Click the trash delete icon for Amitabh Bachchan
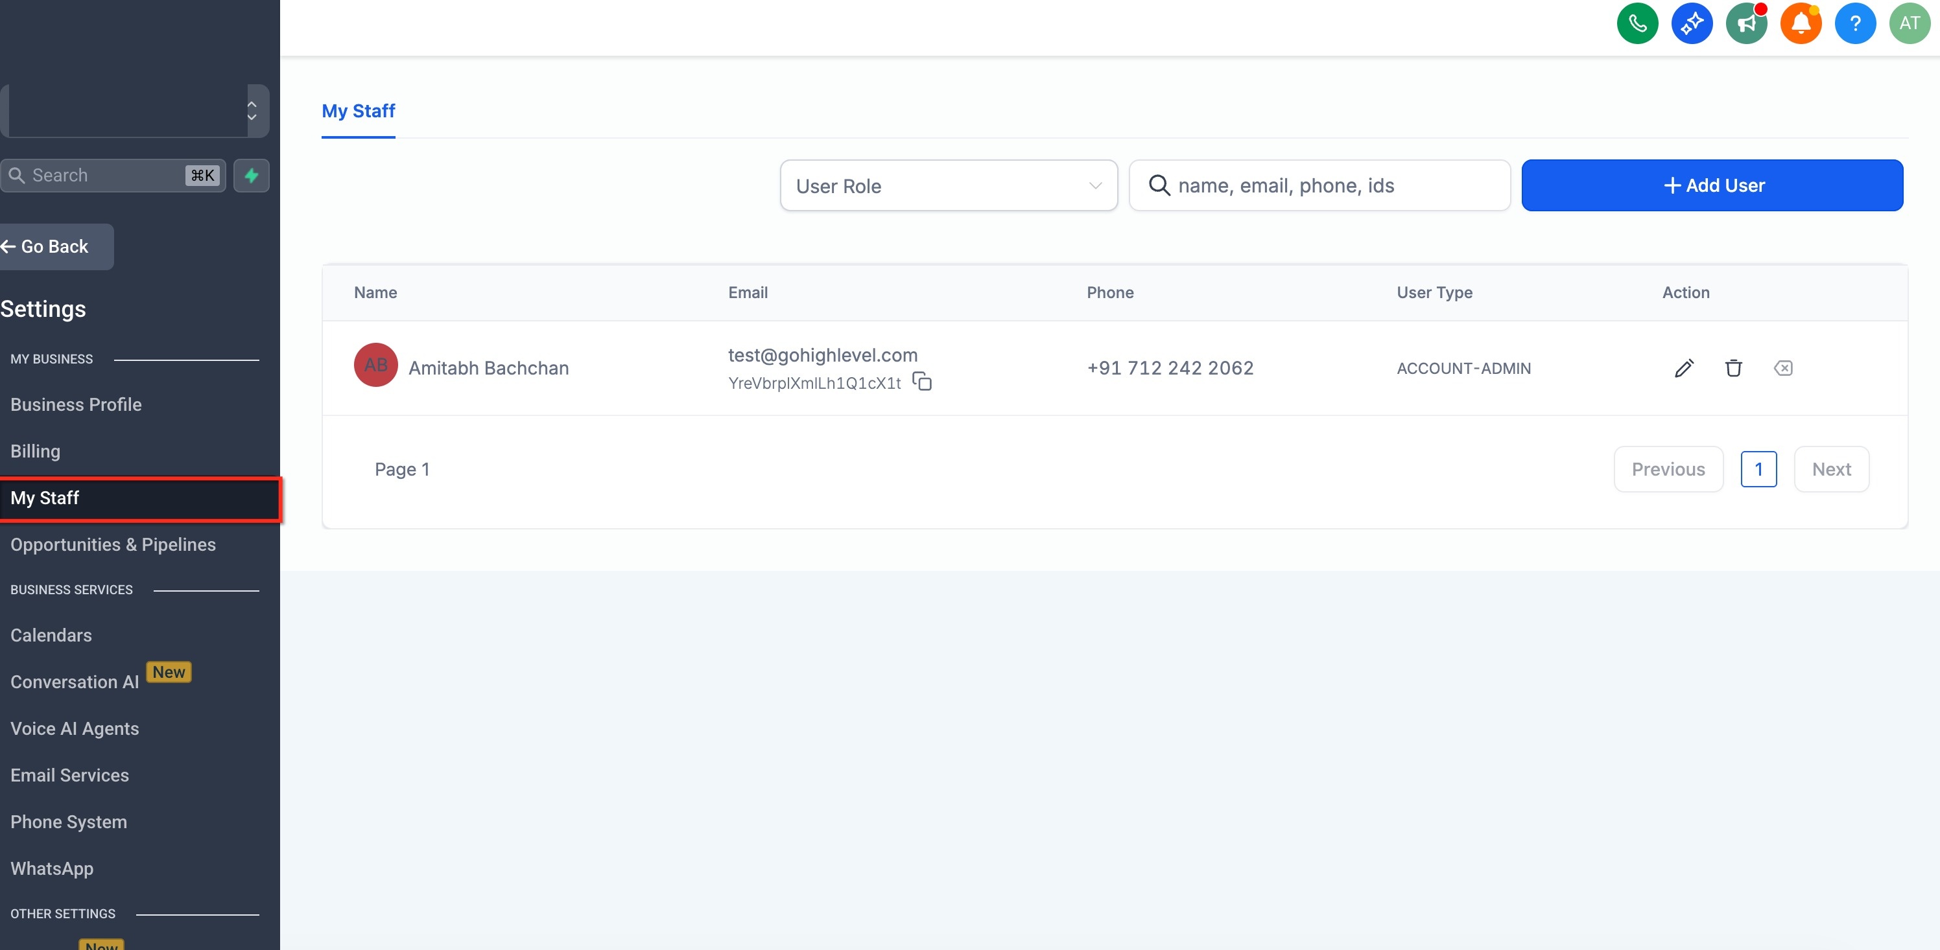The height and width of the screenshot is (950, 1940). coord(1734,368)
